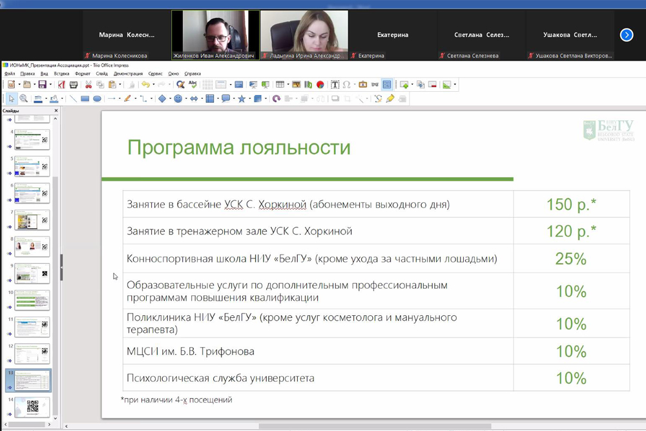Show next participants with arrow button
The width and height of the screenshot is (646, 431).
coord(626,35)
